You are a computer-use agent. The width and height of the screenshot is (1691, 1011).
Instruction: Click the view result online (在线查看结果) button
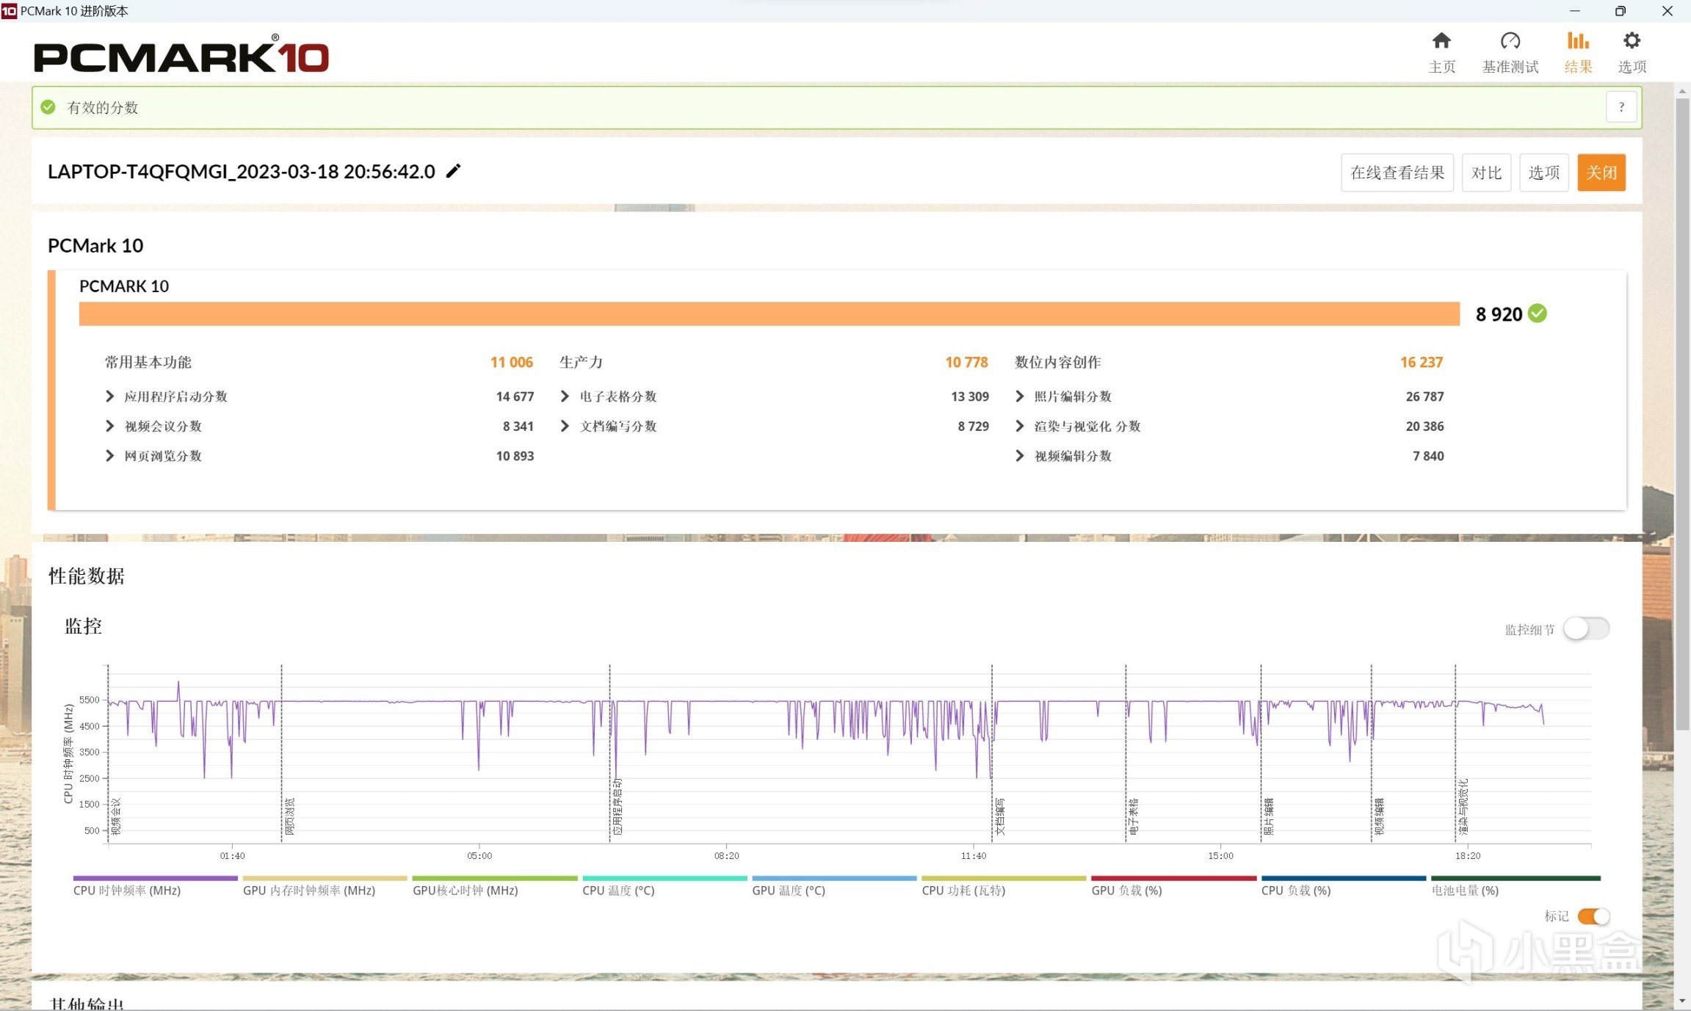1397,173
